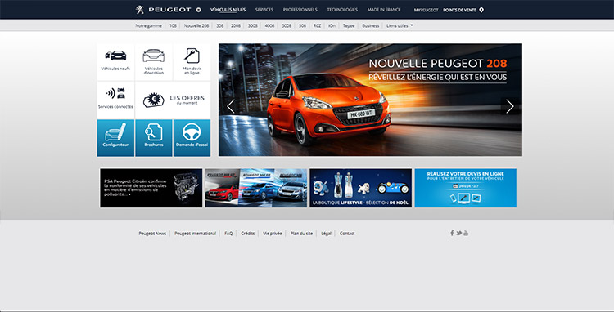The image size is (614, 312).
Task: Open Peugeot's Facebook page icon
Action: coord(452,233)
